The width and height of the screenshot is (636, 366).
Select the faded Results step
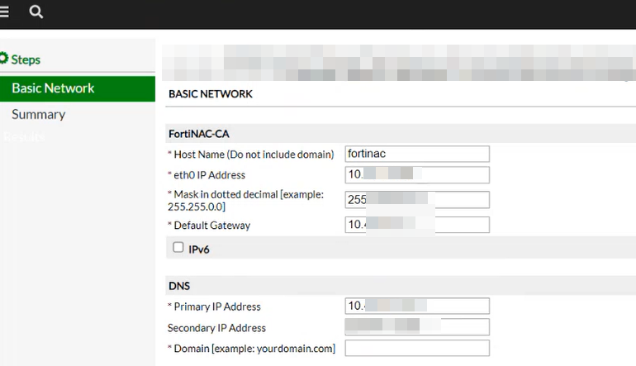(23, 137)
